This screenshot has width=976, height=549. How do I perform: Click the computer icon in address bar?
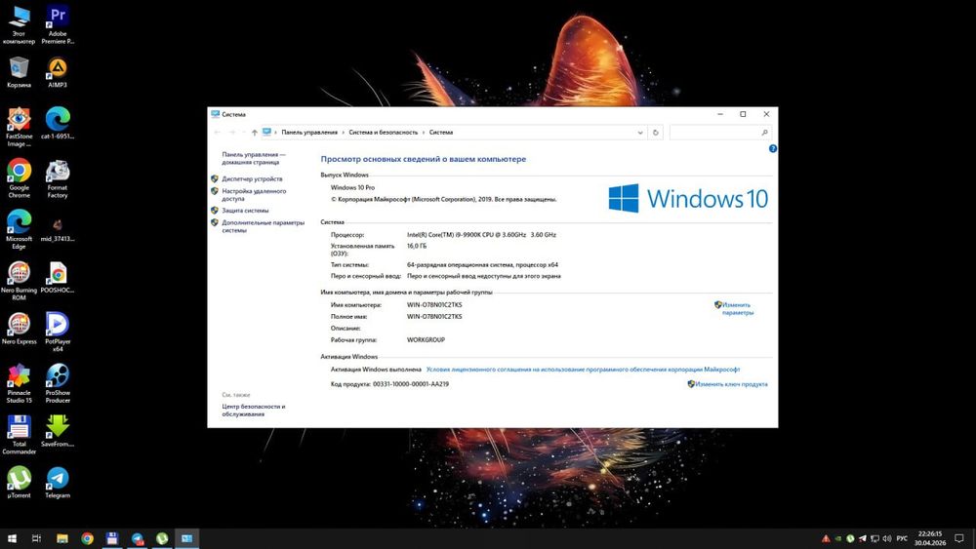pyautogui.click(x=266, y=132)
